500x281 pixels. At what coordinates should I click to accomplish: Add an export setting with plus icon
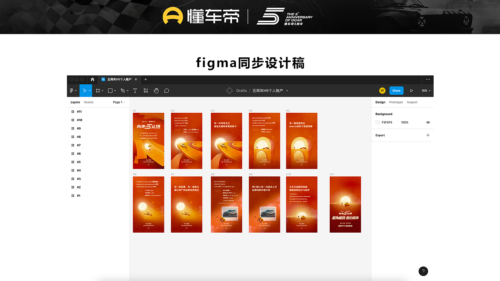[x=428, y=135]
